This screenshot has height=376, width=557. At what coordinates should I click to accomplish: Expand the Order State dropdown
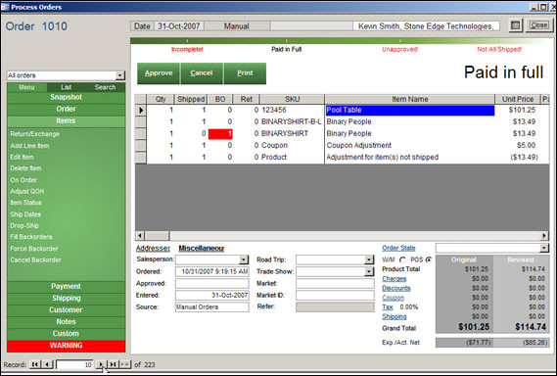544,248
